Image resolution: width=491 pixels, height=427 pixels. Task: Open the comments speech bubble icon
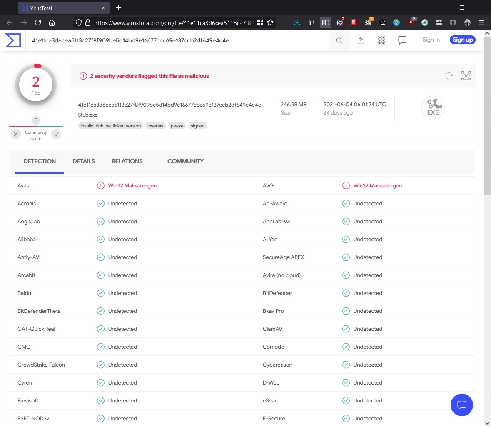pos(402,40)
